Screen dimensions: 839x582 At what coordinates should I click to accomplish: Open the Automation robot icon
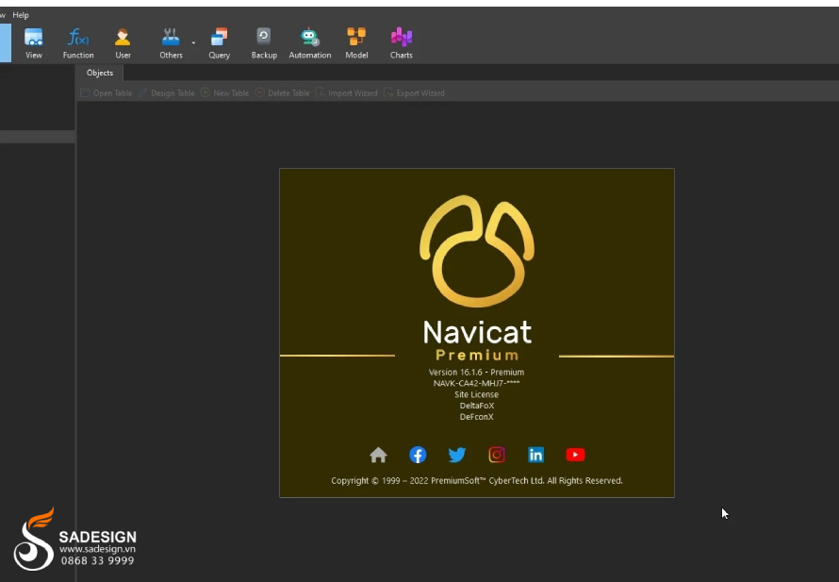click(x=310, y=43)
